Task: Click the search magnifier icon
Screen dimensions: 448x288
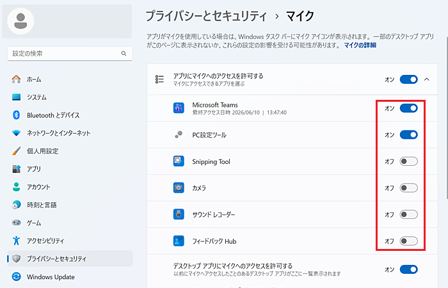Action: 124,53
